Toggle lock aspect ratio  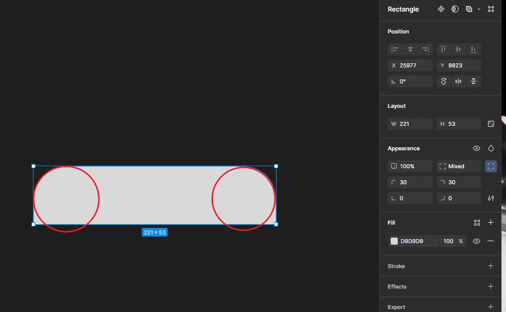(491, 124)
